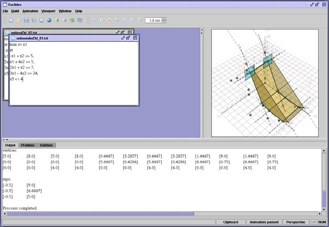
Task: Switch to the Solution tab
Action: point(47,145)
